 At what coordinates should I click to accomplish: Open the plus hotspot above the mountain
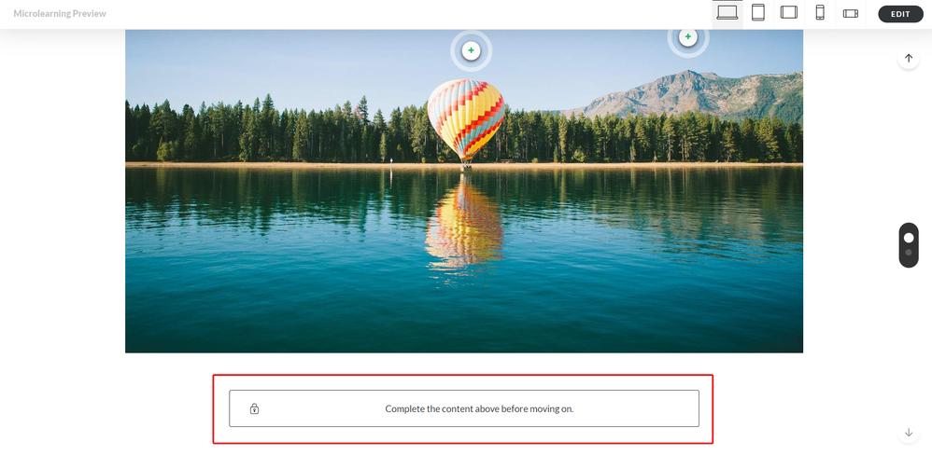(687, 36)
